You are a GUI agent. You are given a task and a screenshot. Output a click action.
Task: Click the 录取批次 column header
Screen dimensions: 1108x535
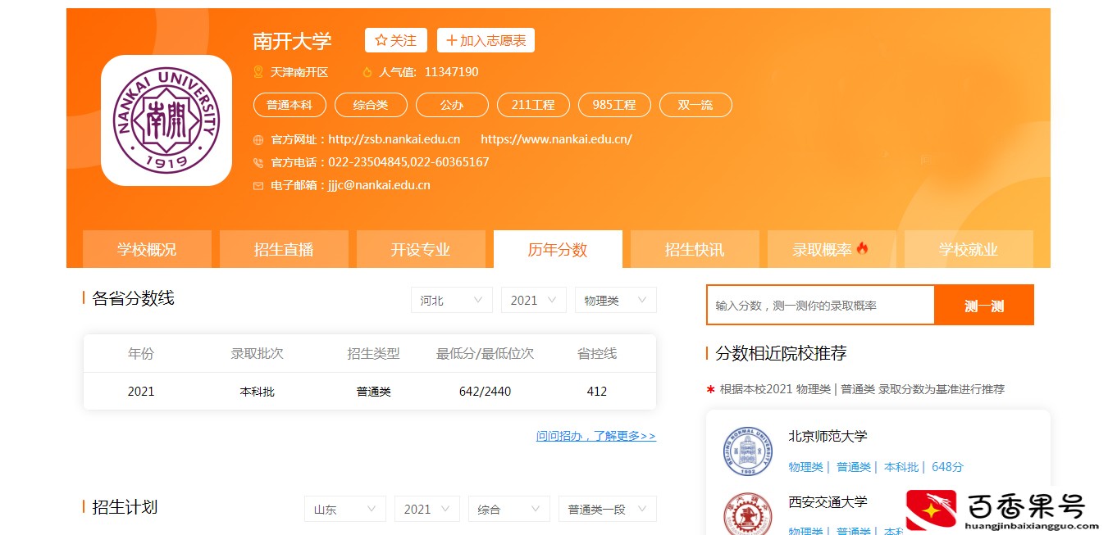coord(257,354)
